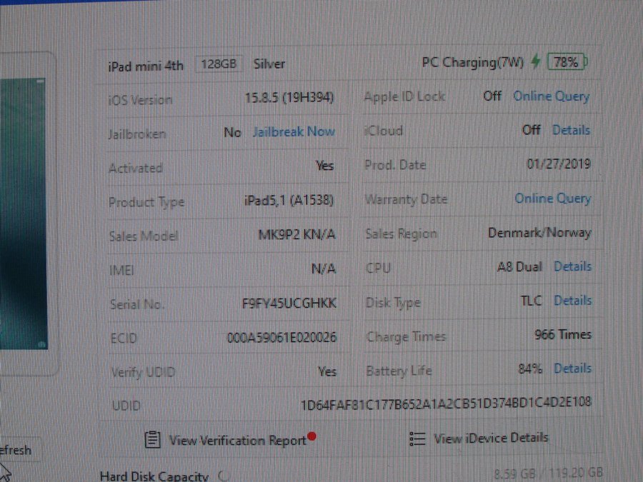Image resolution: width=643 pixels, height=482 pixels.
Task: Open Online Query for Warranty Date
Action: (552, 199)
